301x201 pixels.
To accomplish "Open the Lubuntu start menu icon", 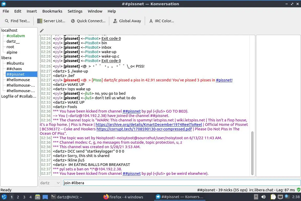I will point(4,197).
